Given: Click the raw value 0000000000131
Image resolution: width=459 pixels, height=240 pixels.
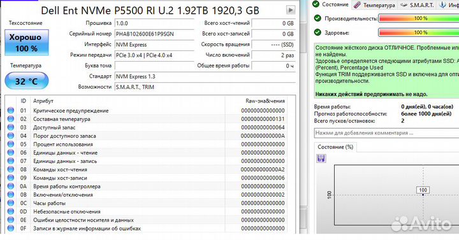Looking at the screenshot, I should click(x=263, y=119).
